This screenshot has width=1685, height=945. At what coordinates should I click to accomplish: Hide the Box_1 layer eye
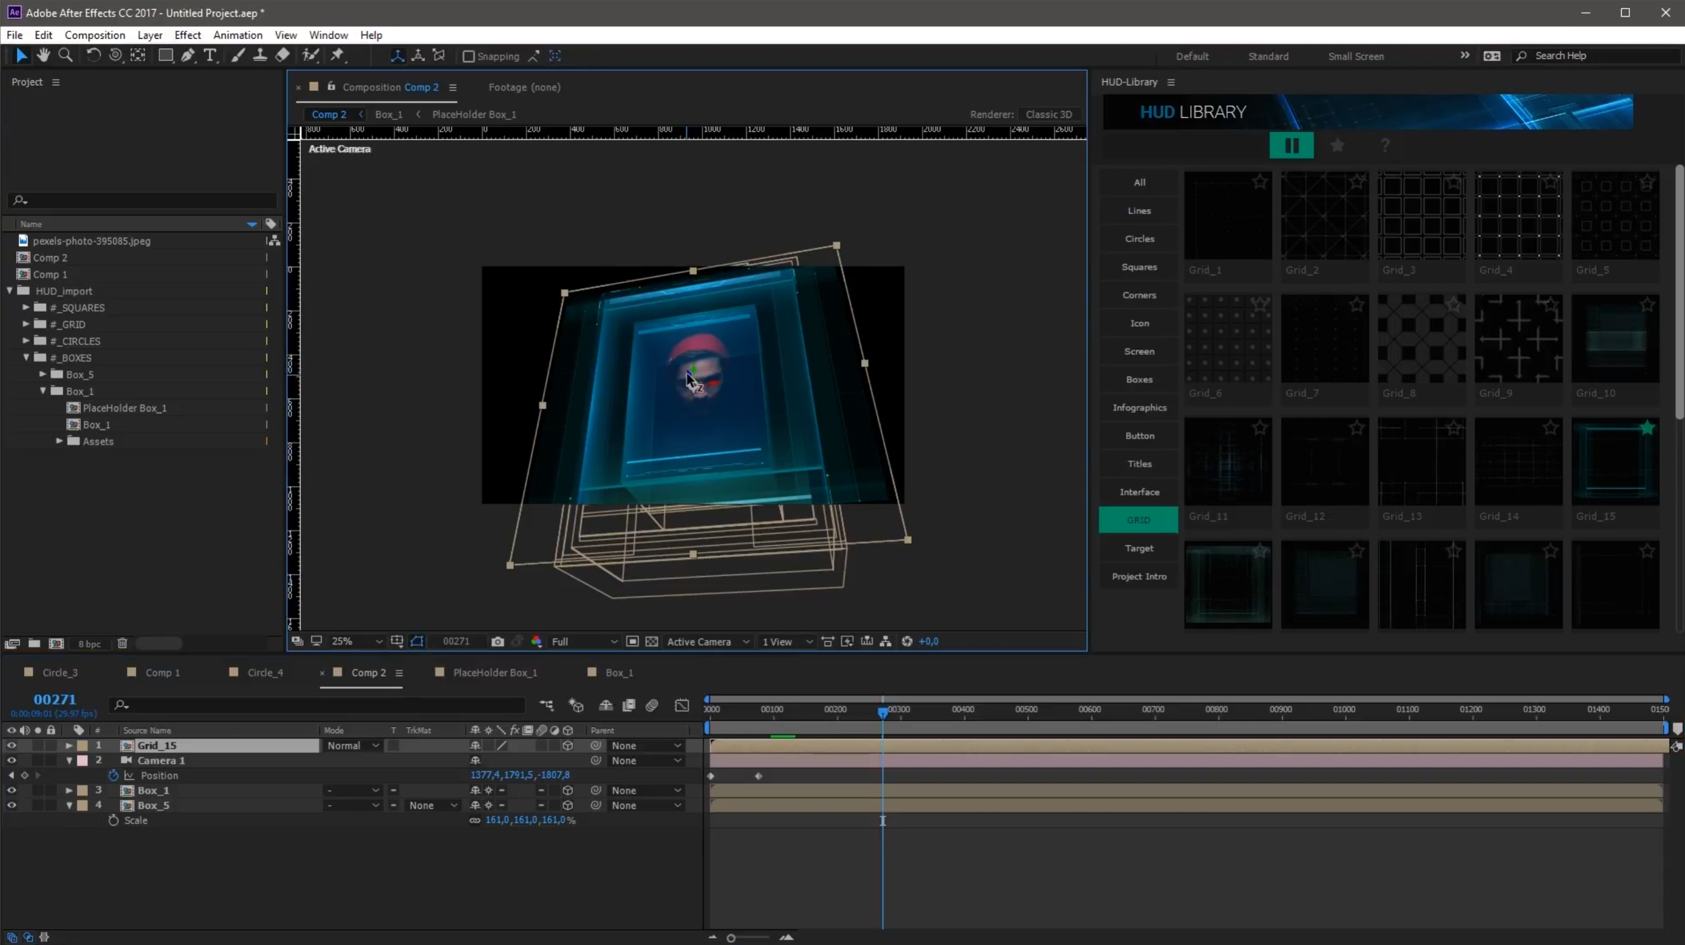[11, 791]
